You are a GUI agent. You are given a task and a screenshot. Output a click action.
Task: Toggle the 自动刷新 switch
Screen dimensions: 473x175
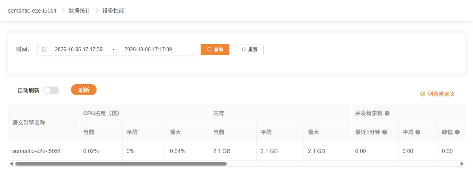click(x=51, y=90)
